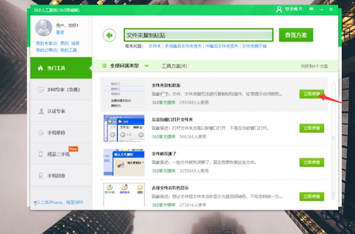355x234 pixels.
Task: Switch to 工具方案(4) tab
Action: click(x=174, y=66)
